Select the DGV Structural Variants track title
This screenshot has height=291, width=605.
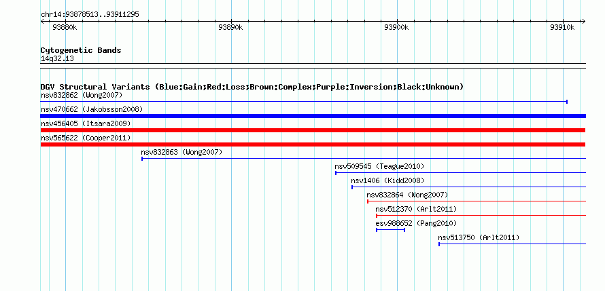pyautogui.click(x=252, y=87)
